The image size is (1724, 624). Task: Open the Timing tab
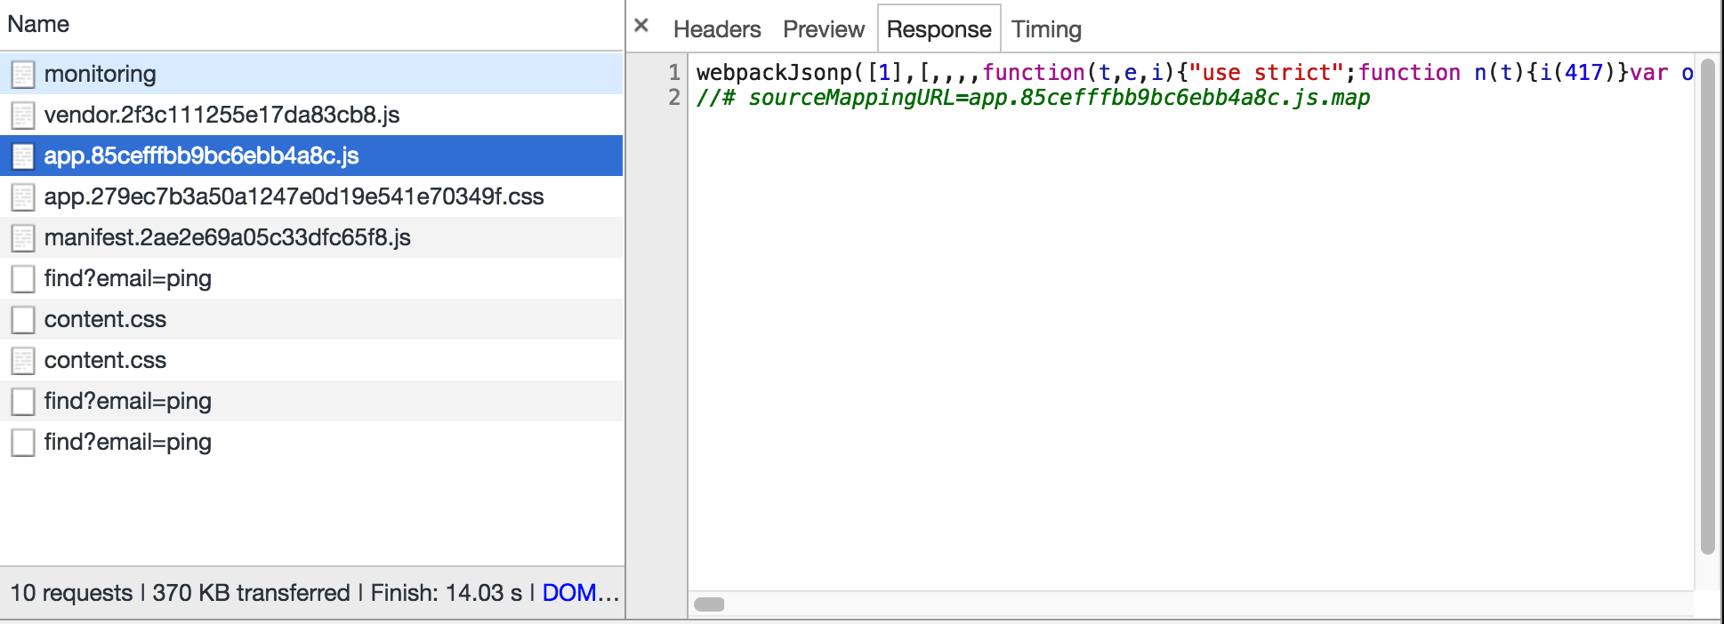coord(1046,29)
